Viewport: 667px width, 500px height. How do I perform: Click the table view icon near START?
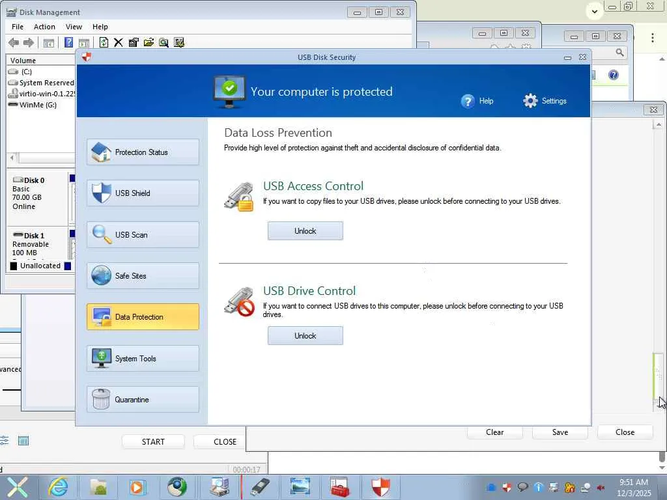coord(23,441)
